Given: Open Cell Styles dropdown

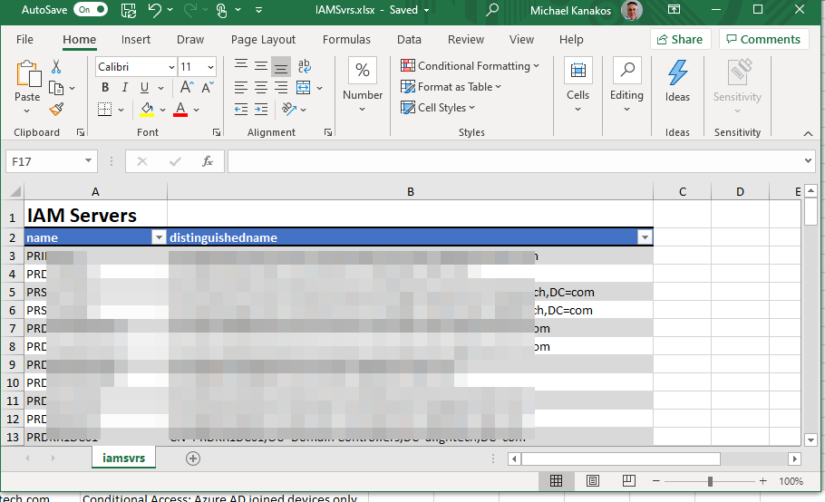Looking at the screenshot, I should 438,108.
